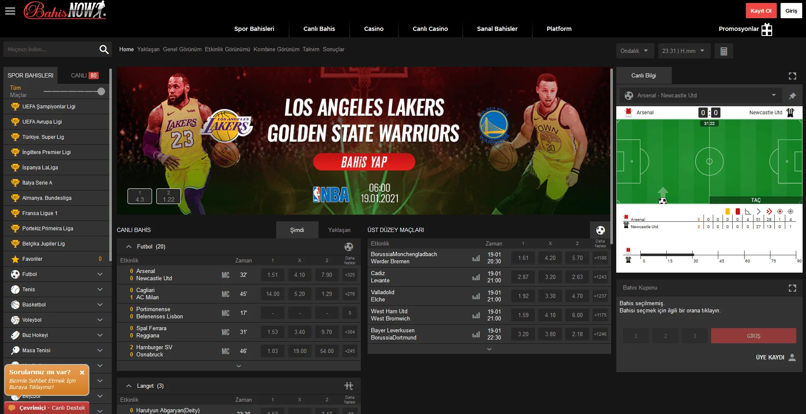Select the Şimdi tab
Viewport: 806px width, 414px height.
(x=297, y=230)
